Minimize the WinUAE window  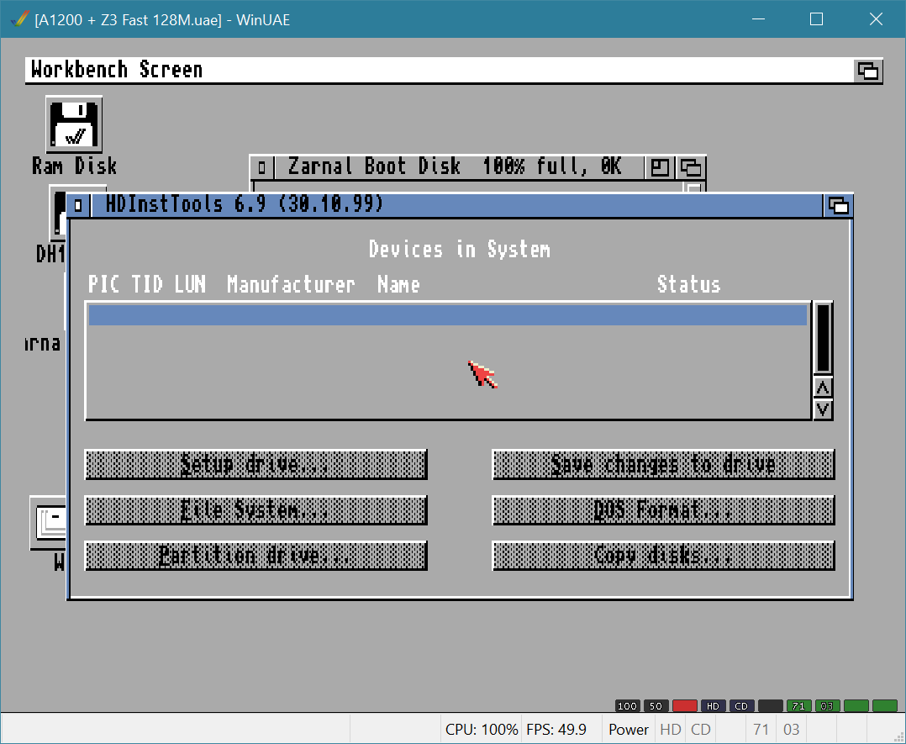tap(759, 19)
